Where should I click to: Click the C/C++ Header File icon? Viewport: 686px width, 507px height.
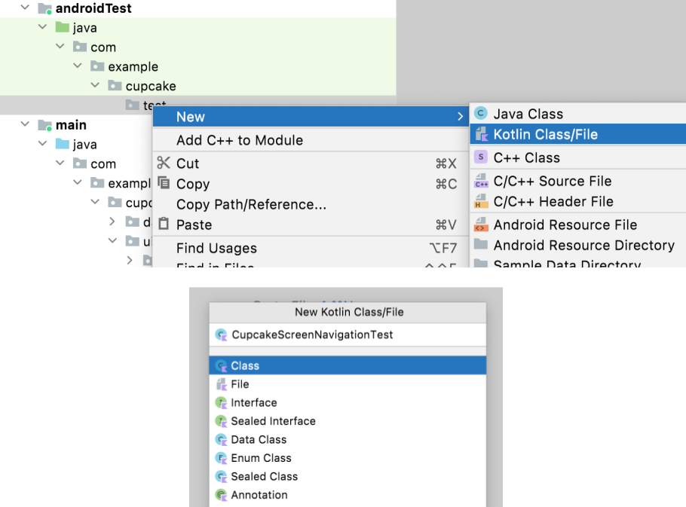coord(481,202)
